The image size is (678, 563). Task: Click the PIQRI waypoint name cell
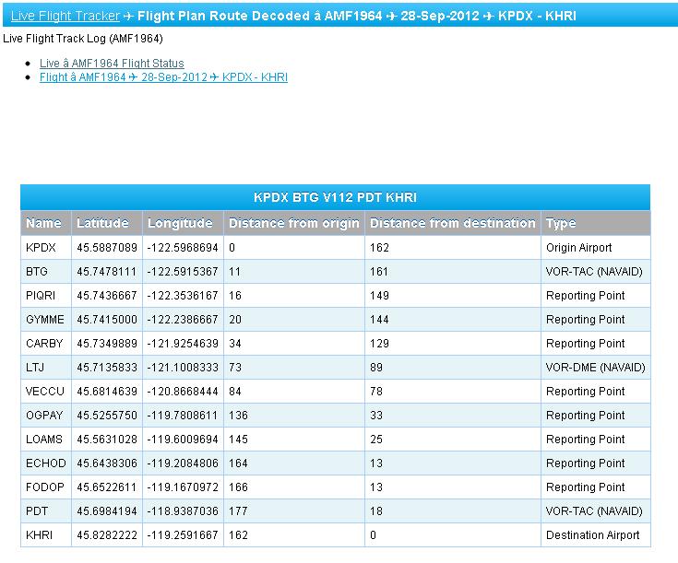42,296
